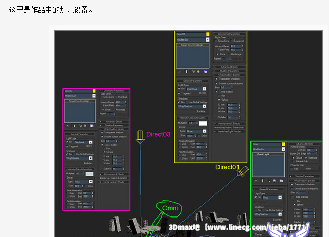329x237 pixels.
Task: Toggle Specular checkbox in Omni panel
Action: click(306, 157)
